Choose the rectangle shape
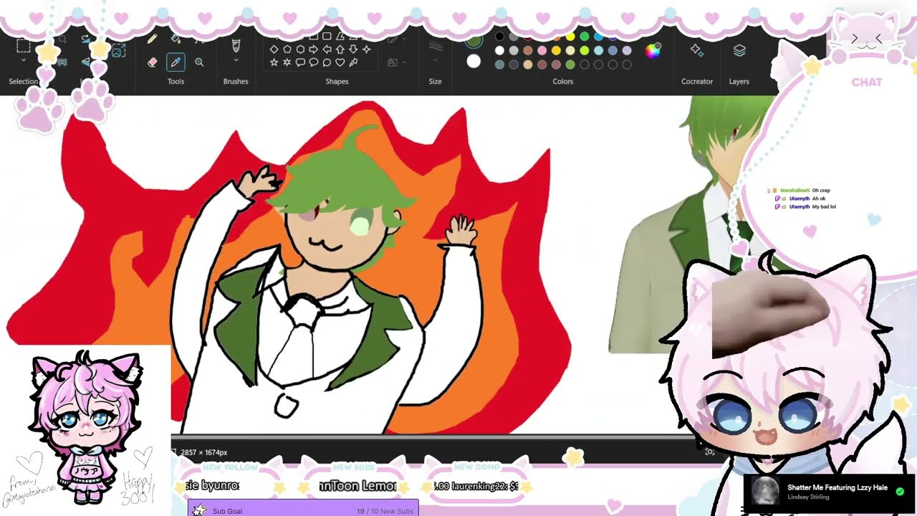This screenshot has width=917, height=516. 313,36
